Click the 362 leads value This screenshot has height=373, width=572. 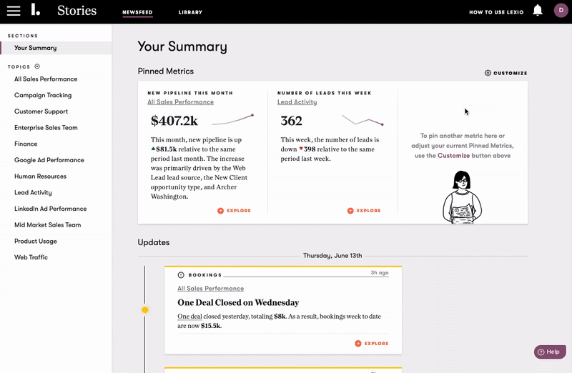click(x=291, y=121)
